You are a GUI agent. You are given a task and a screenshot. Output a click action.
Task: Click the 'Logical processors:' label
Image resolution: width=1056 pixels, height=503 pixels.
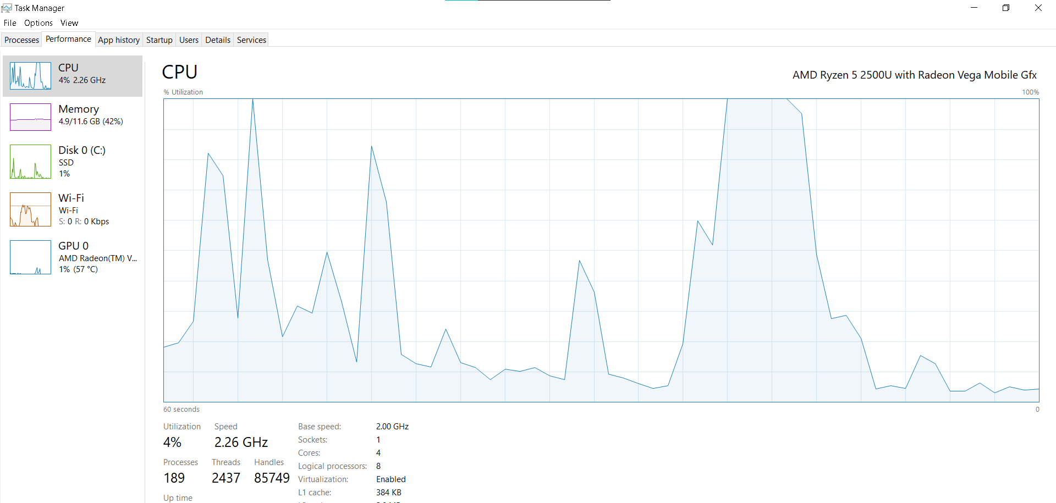333,466
